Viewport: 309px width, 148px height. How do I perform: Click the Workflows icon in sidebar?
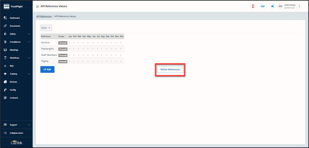tap(6, 58)
